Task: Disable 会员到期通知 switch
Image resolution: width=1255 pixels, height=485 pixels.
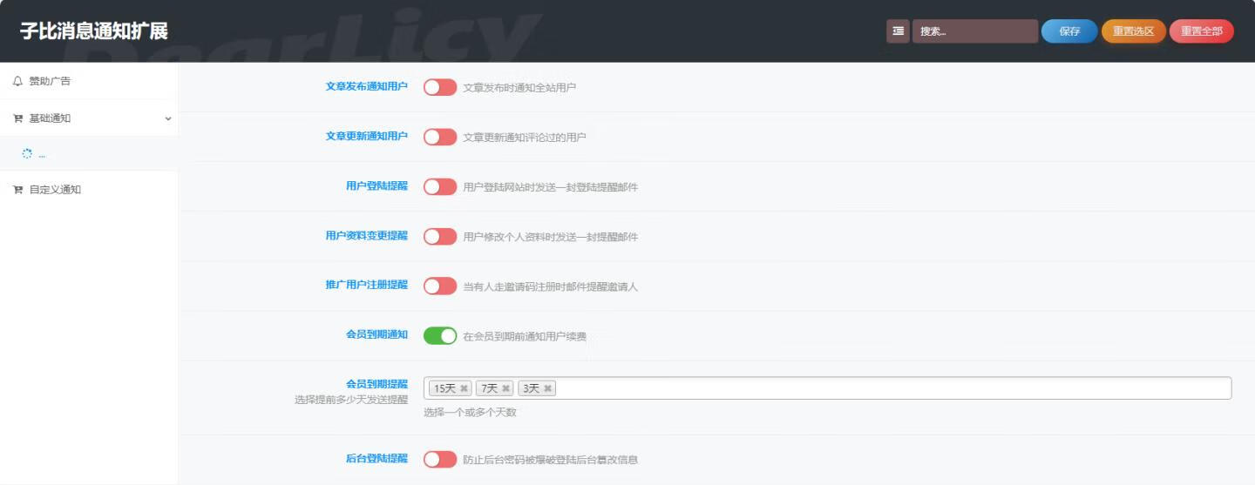Action: [x=440, y=335]
